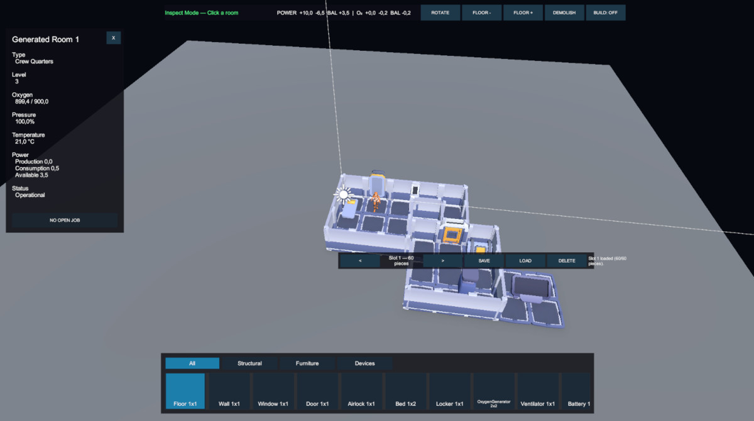754x421 pixels.
Task: Go to next save slot
Action: pyautogui.click(x=442, y=260)
